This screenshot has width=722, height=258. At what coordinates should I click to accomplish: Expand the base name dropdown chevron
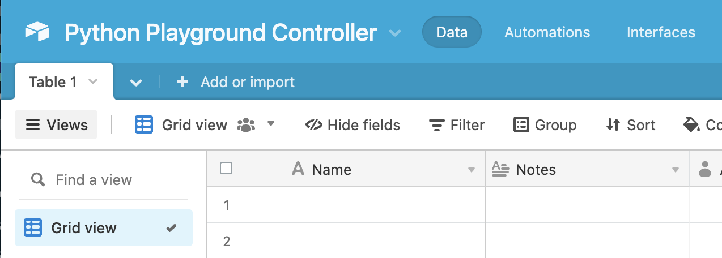click(x=395, y=33)
